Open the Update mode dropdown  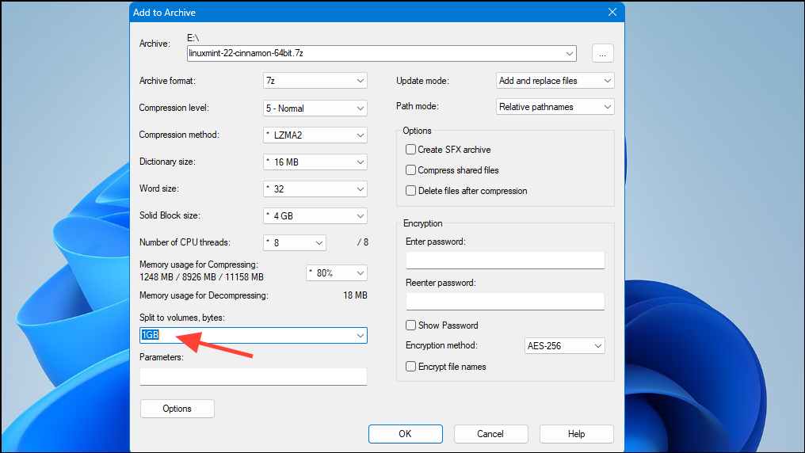(x=555, y=81)
